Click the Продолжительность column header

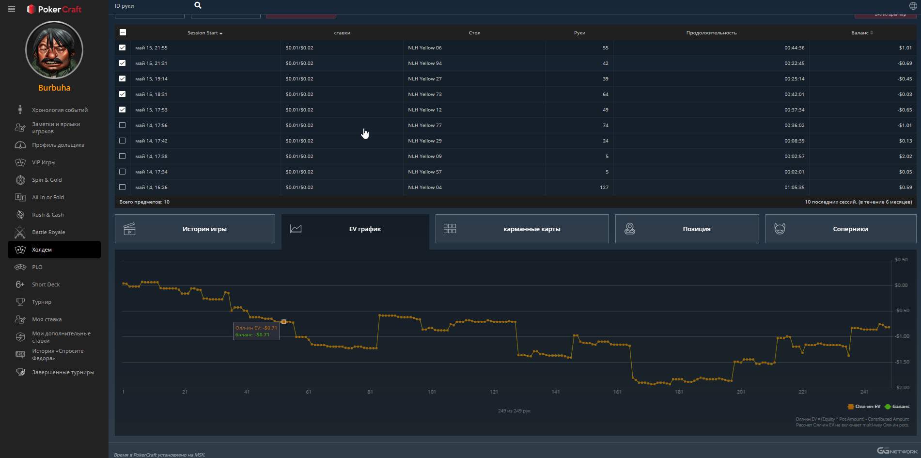[x=711, y=33]
